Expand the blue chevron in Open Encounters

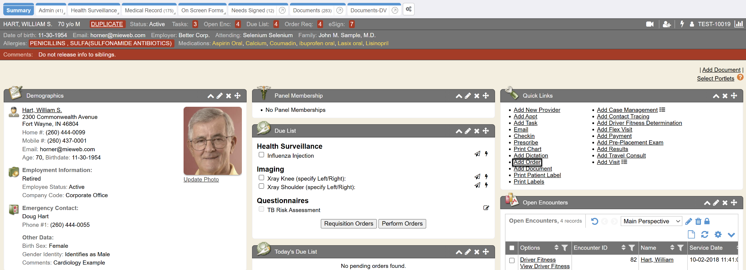[x=731, y=235]
